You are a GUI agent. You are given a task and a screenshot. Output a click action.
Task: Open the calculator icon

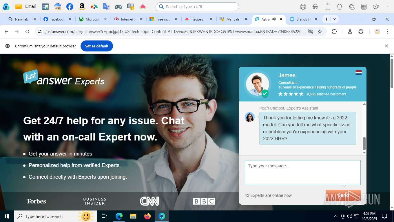pyautogui.click(x=364, y=7)
